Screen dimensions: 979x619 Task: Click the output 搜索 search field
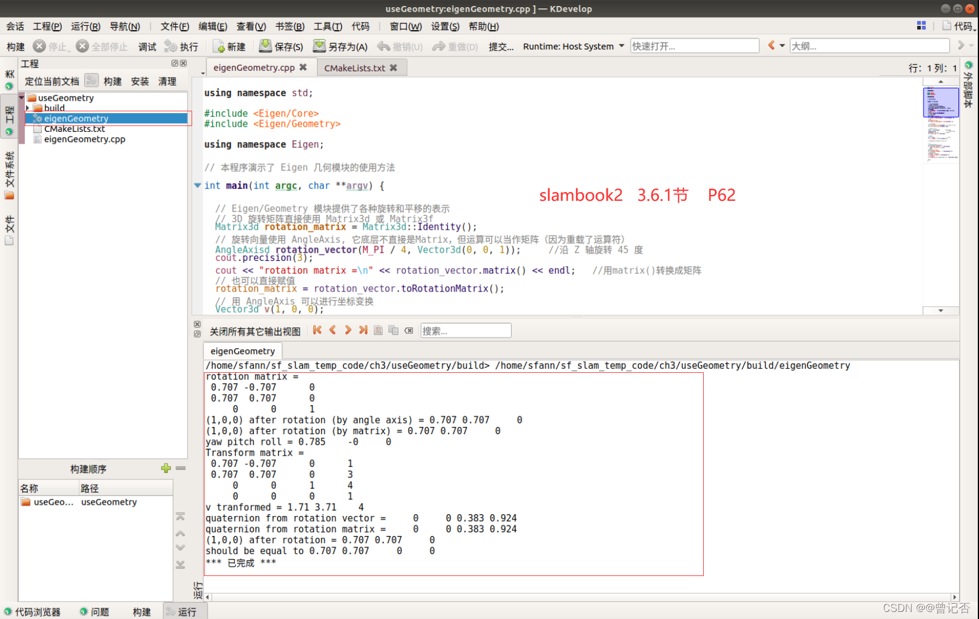(x=466, y=330)
